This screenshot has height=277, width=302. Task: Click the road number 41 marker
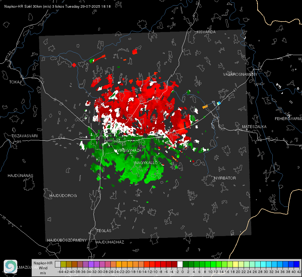tap(234, 90)
